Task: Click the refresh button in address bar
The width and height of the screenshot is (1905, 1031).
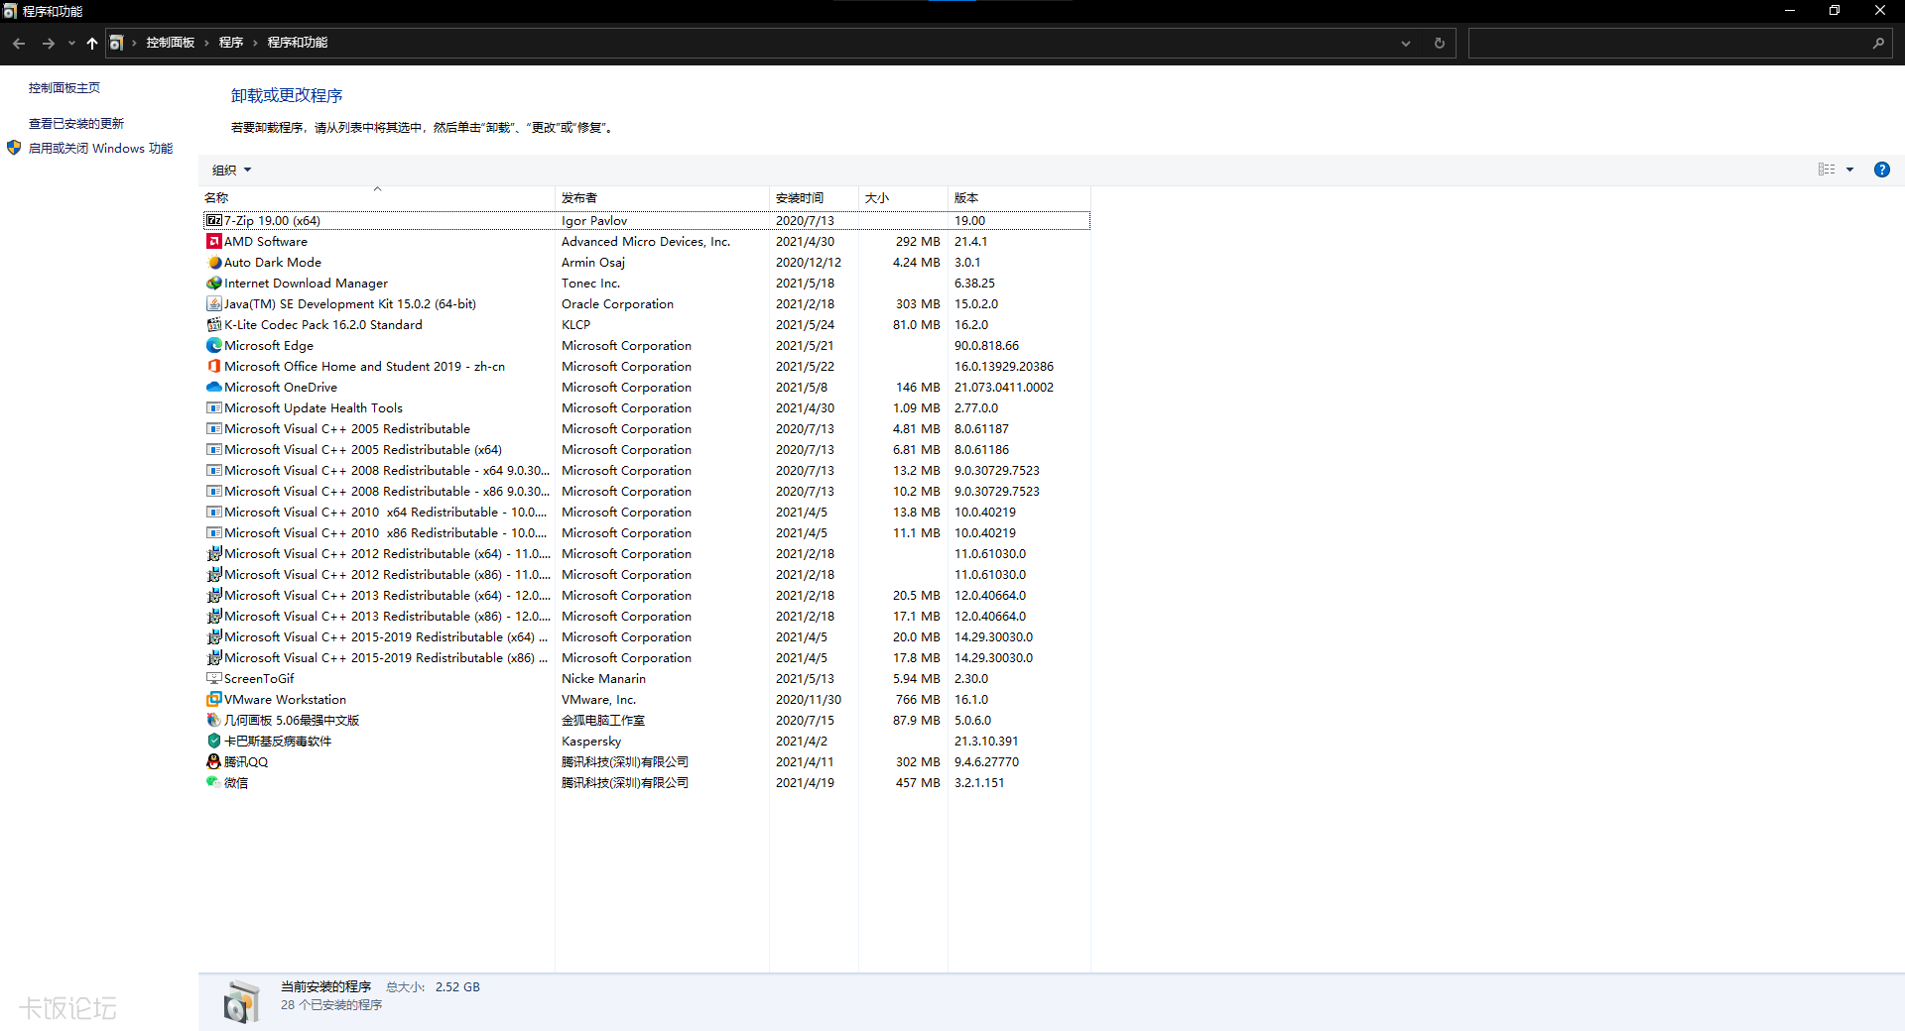Action: pyautogui.click(x=1439, y=43)
